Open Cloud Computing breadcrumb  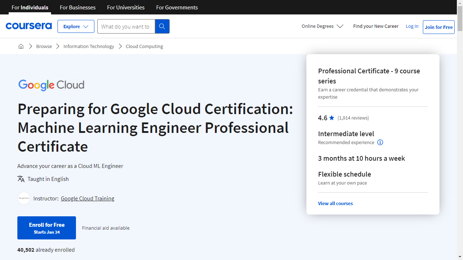144,46
